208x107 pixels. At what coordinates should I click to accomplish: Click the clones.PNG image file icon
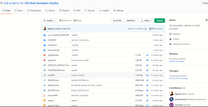[x=44, y=95]
